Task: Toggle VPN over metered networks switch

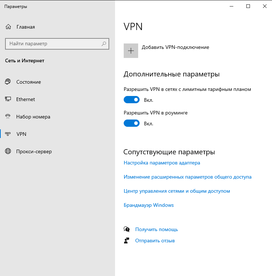Action: [x=132, y=100]
